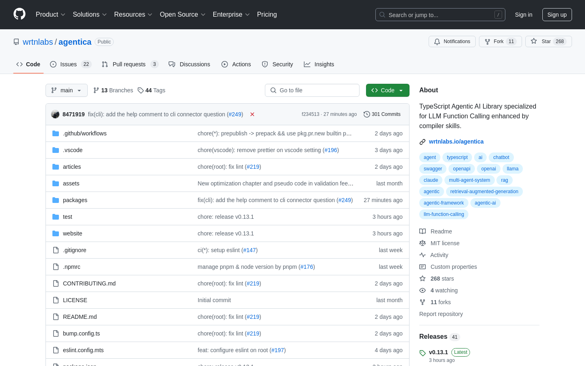Screen dimensions: 585x366
Task: Click the MIT license scale icon
Action: tap(422, 243)
